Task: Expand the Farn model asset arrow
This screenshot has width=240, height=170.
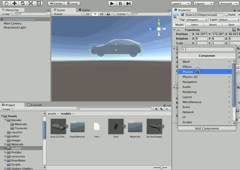Action: (x=124, y=126)
